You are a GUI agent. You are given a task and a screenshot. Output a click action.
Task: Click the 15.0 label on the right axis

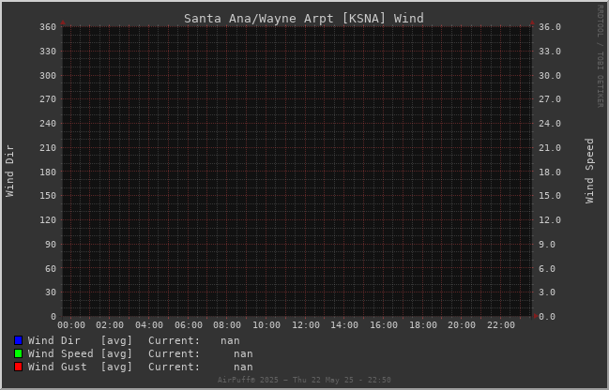[x=550, y=196]
